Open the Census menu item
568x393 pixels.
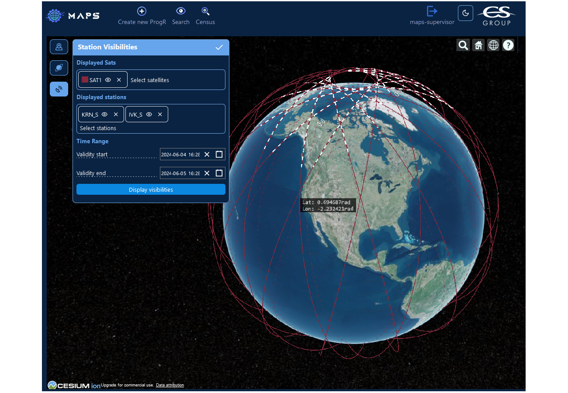coord(205,16)
